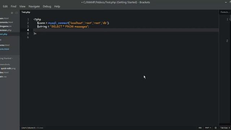The width and height of the screenshot is (231, 130).
Task: Open main.css in project tree
Action: pyautogui.click(x=3, y=77)
